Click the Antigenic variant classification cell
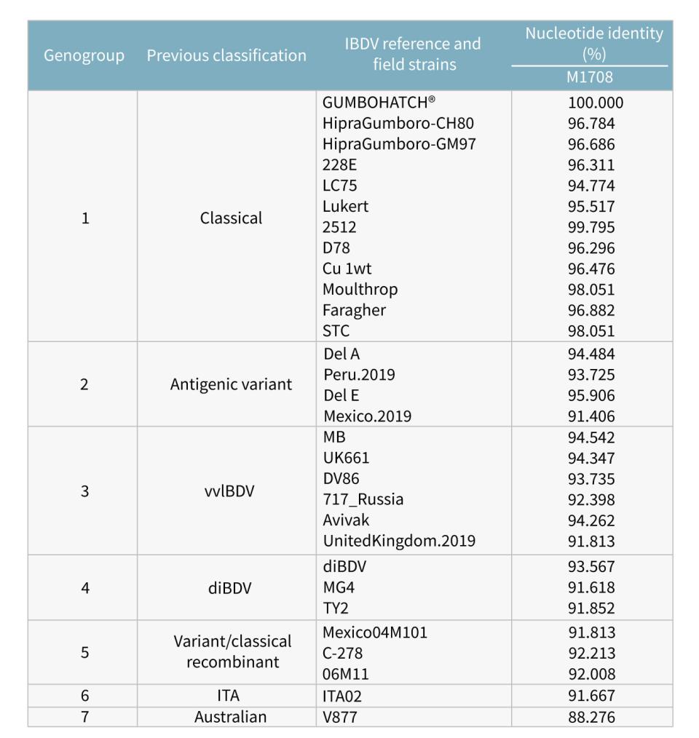 coord(226,385)
